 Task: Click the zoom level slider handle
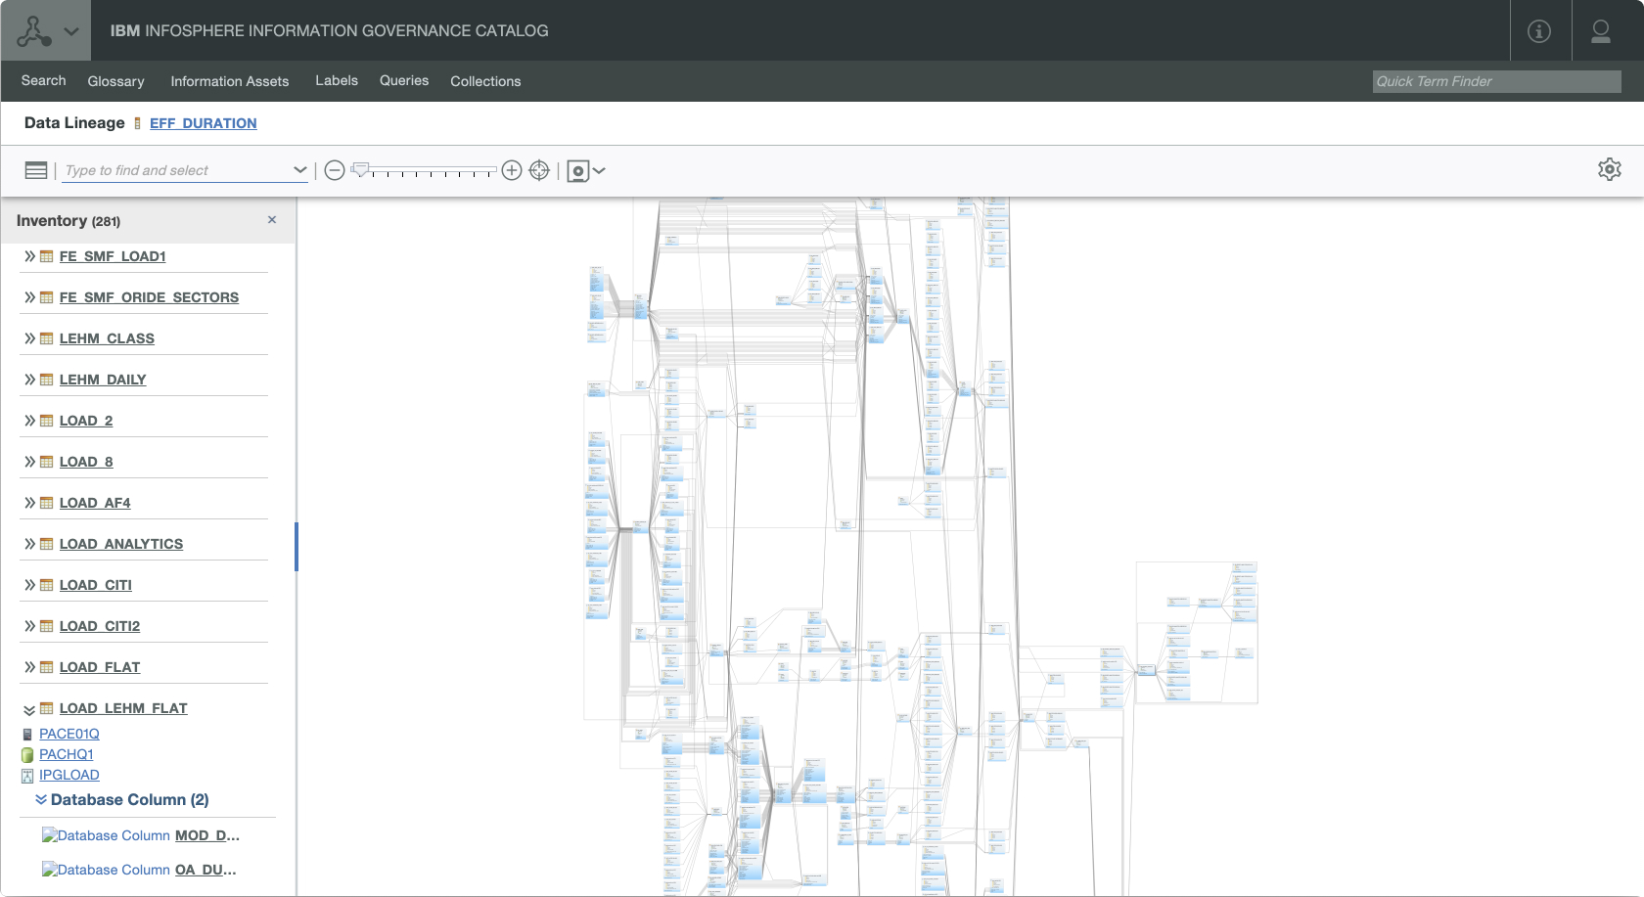(360, 169)
